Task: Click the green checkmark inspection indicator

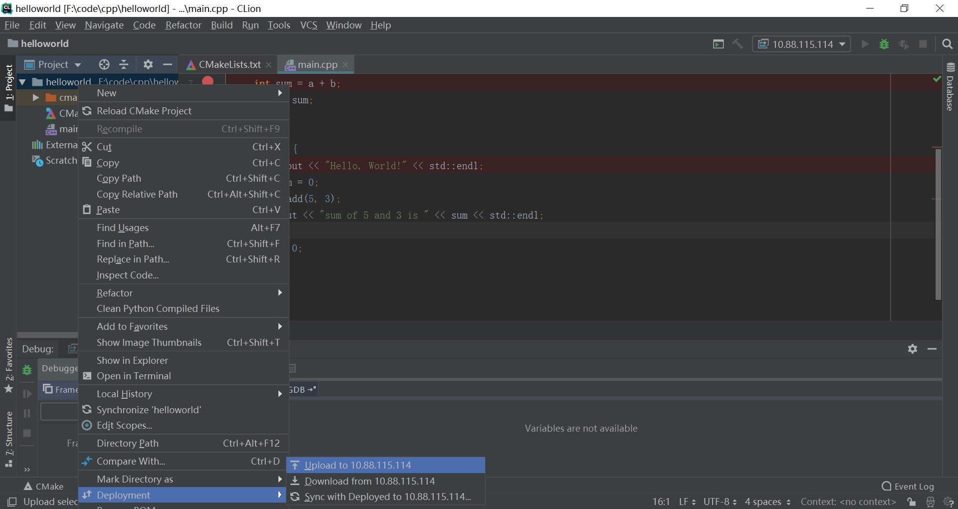Action: click(x=937, y=79)
